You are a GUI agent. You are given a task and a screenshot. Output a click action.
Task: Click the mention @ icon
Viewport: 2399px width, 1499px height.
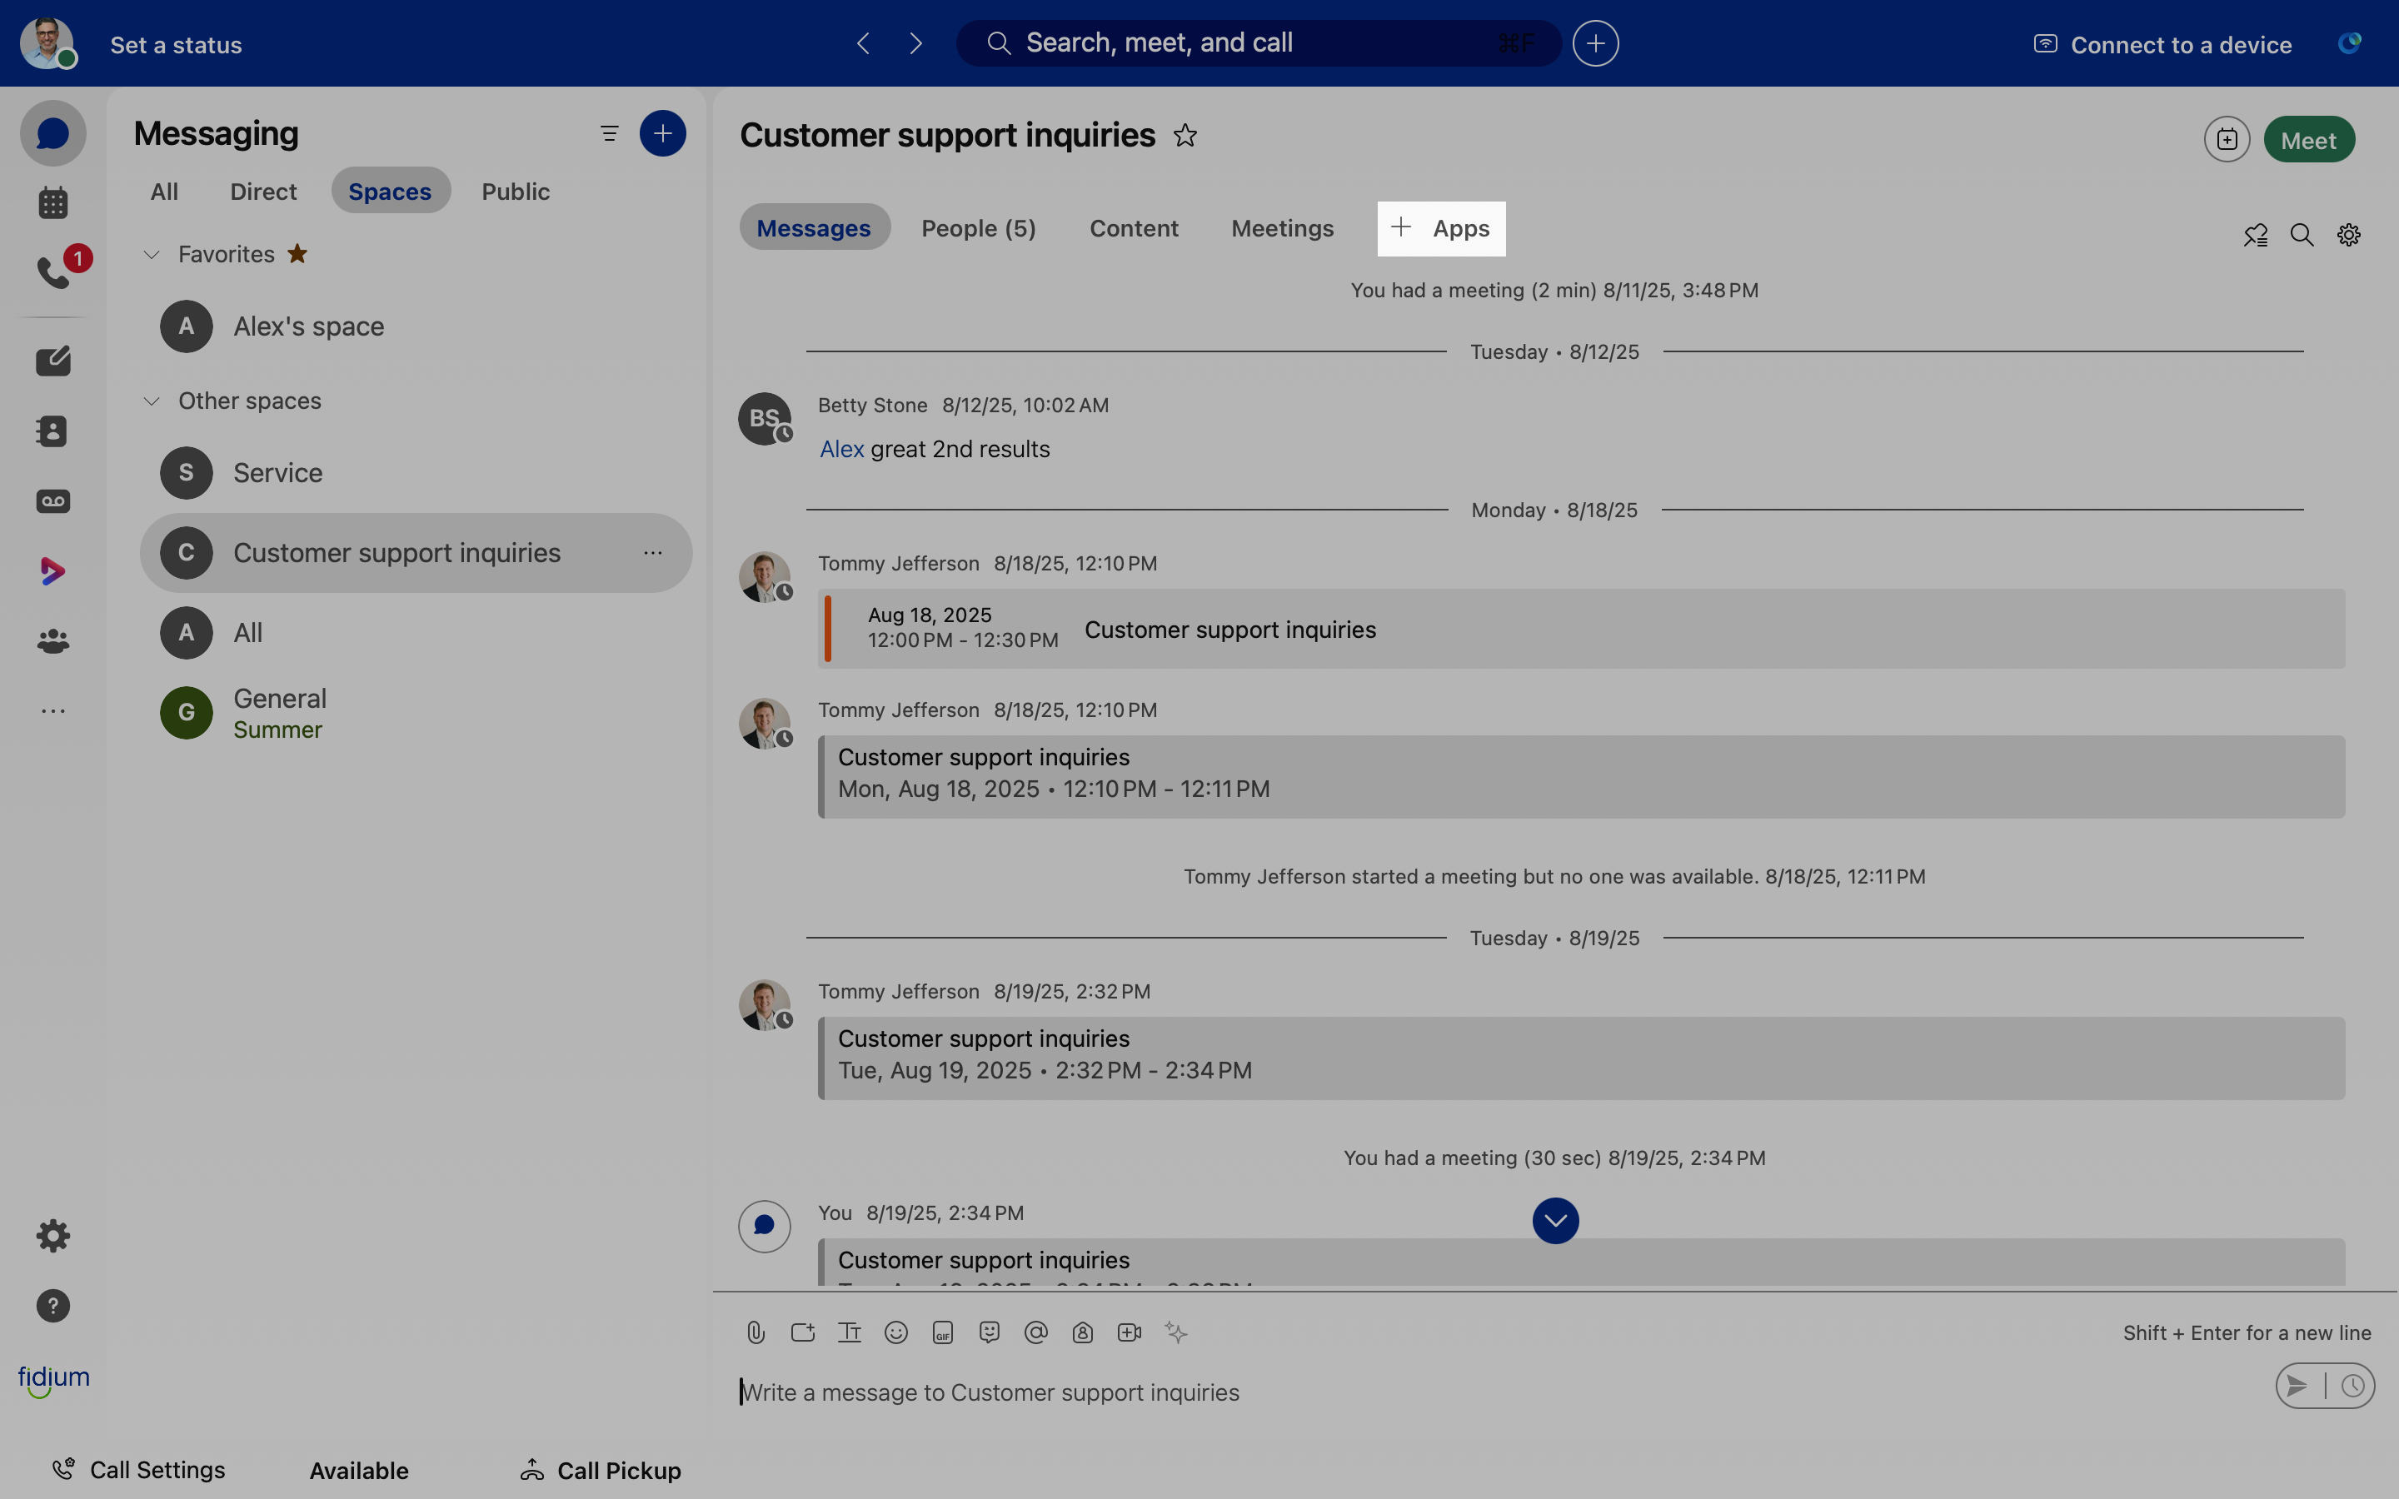click(1036, 1332)
